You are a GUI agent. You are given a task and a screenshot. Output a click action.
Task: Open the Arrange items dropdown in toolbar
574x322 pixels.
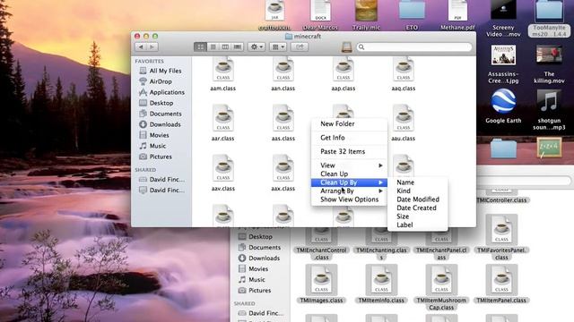pos(278,47)
